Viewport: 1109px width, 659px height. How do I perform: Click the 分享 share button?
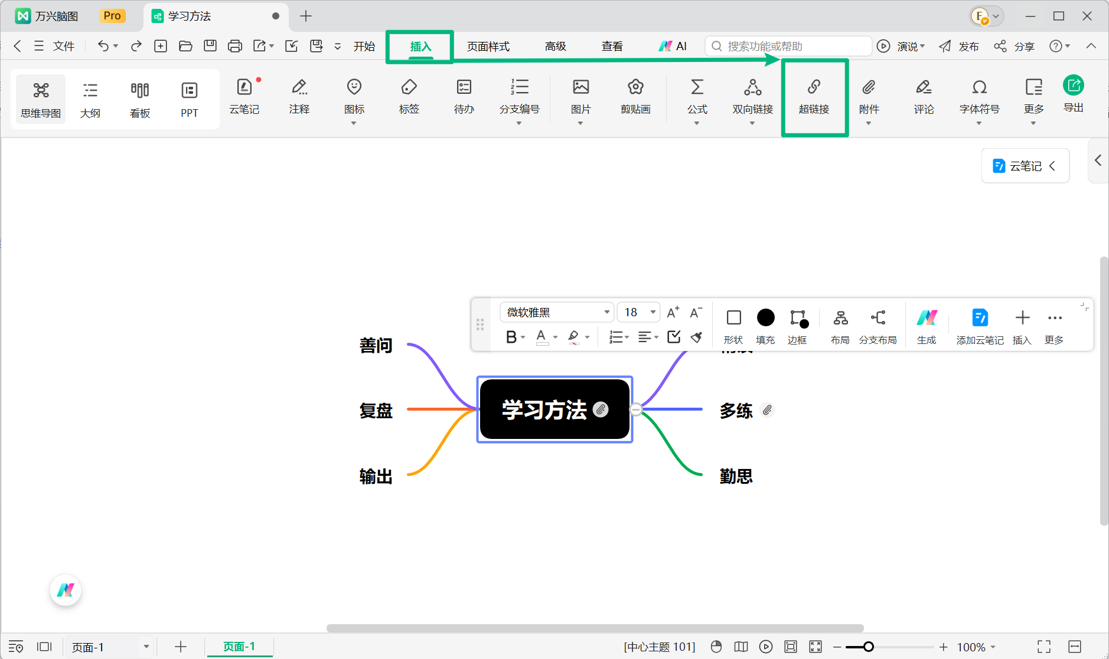click(x=1014, y=46)
